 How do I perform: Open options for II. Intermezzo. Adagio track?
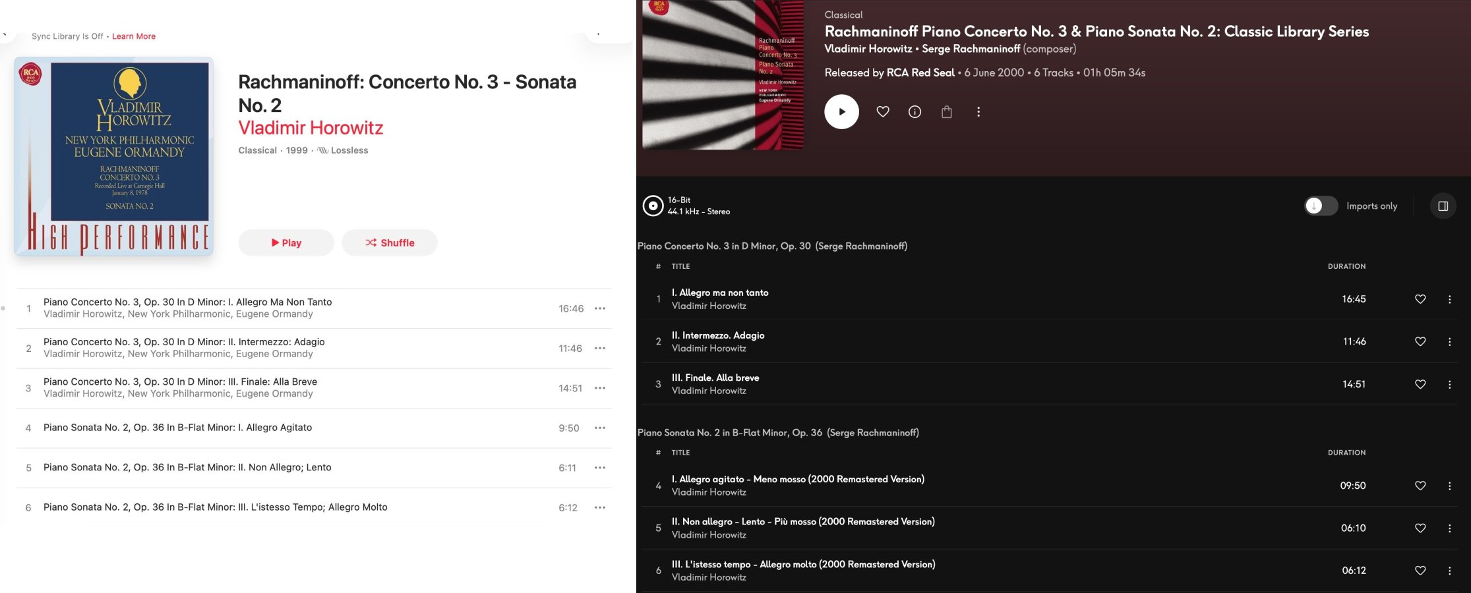tap(1449, 341)
